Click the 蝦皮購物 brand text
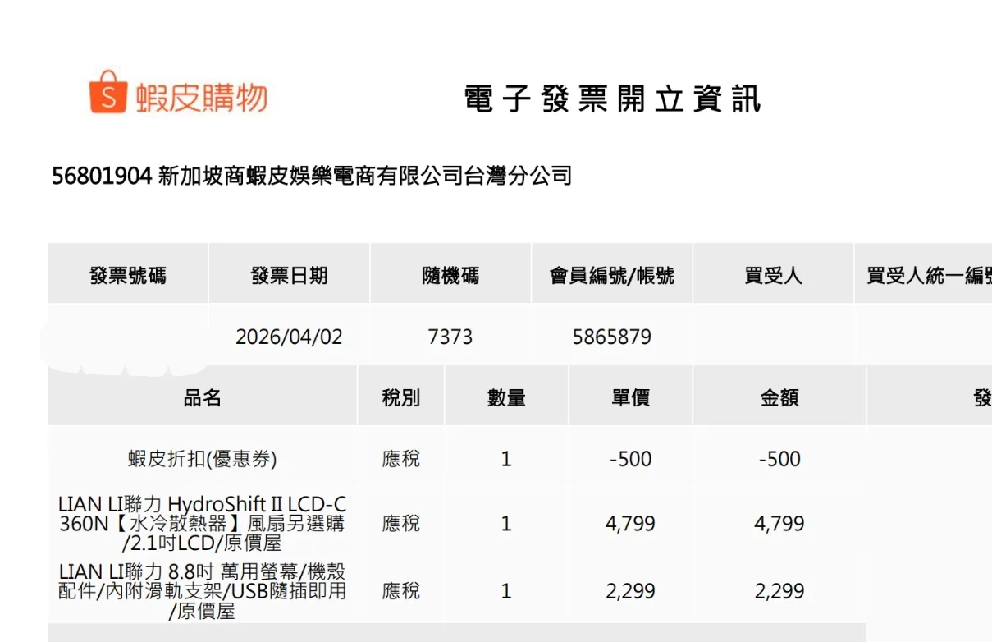The height and width of the screenshot is (642, 992). coord(201,98)
